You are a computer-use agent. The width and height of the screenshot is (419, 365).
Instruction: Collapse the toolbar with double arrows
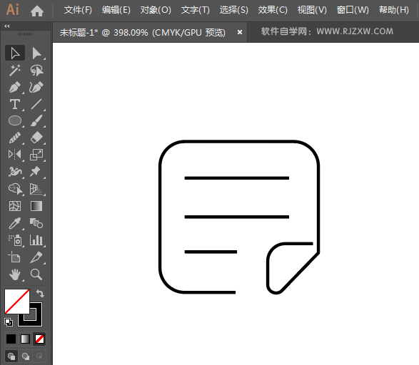(x=7, y=26)
